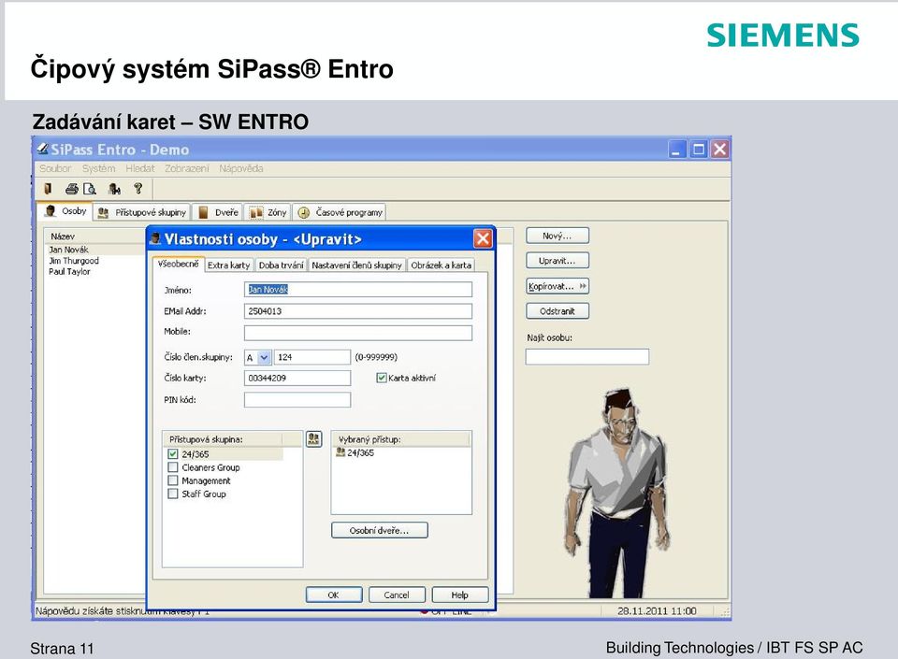
Task: Uncheck the 24/365 access group
Action: tap(173, 453)
